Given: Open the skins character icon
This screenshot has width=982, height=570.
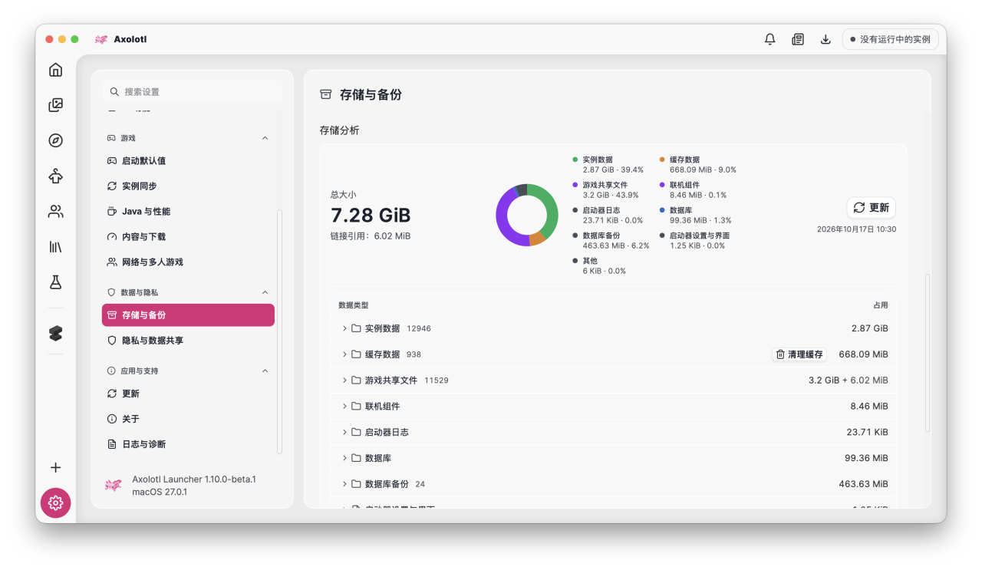Looking at the screenshot, I should click(x=55, y=176).
